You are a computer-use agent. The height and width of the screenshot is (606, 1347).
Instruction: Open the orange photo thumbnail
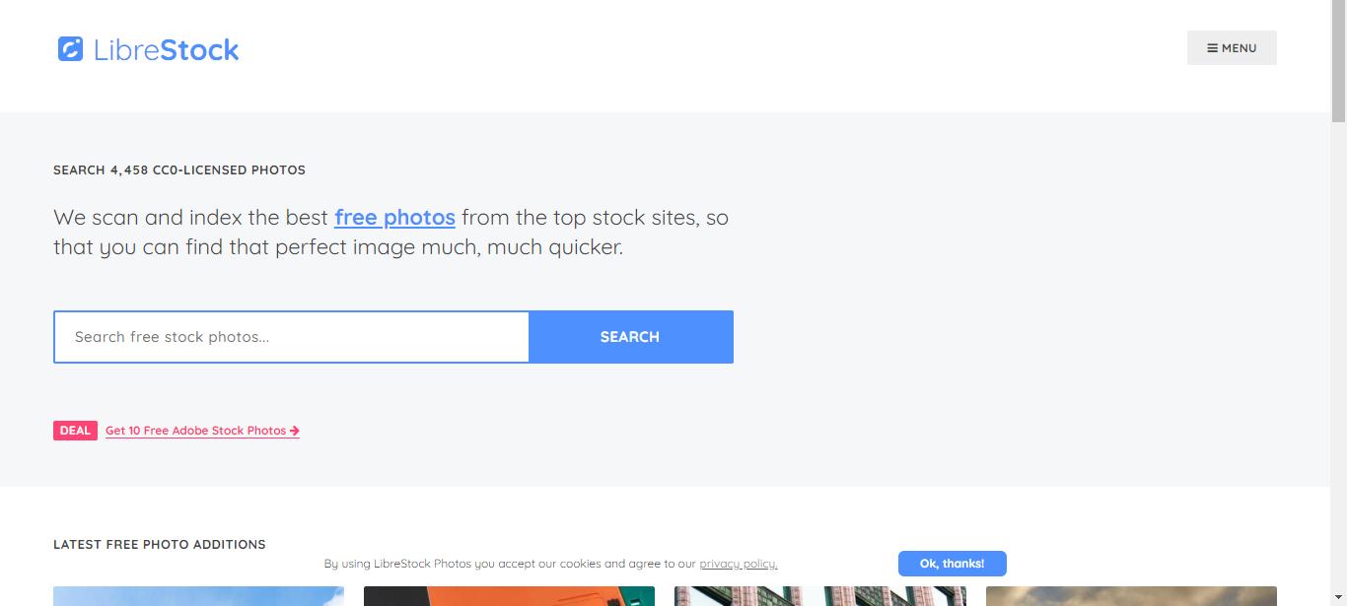coord(509,596)
